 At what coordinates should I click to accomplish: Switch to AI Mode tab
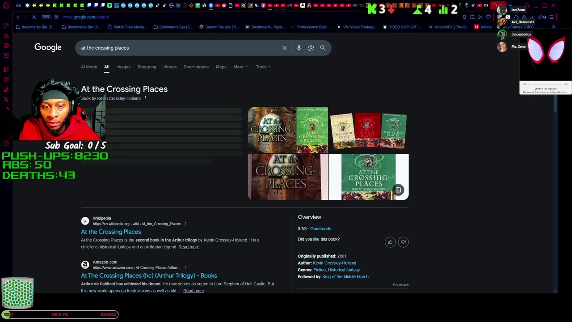89,67
